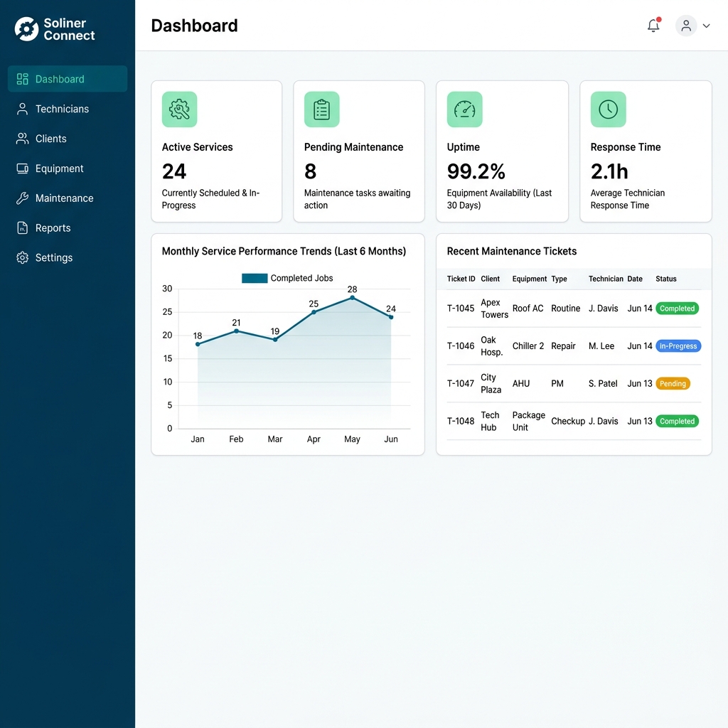Viewport: 728px width, 728px height.
Task: Click the Mar data point labeled 19
Action: pos(275,339)
